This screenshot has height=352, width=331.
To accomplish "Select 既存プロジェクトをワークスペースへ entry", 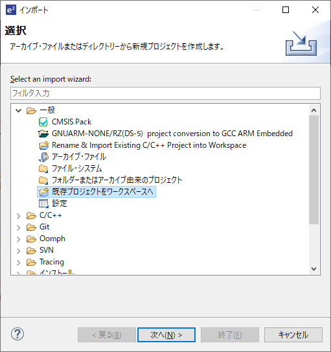I will click(x=102, y=192).
